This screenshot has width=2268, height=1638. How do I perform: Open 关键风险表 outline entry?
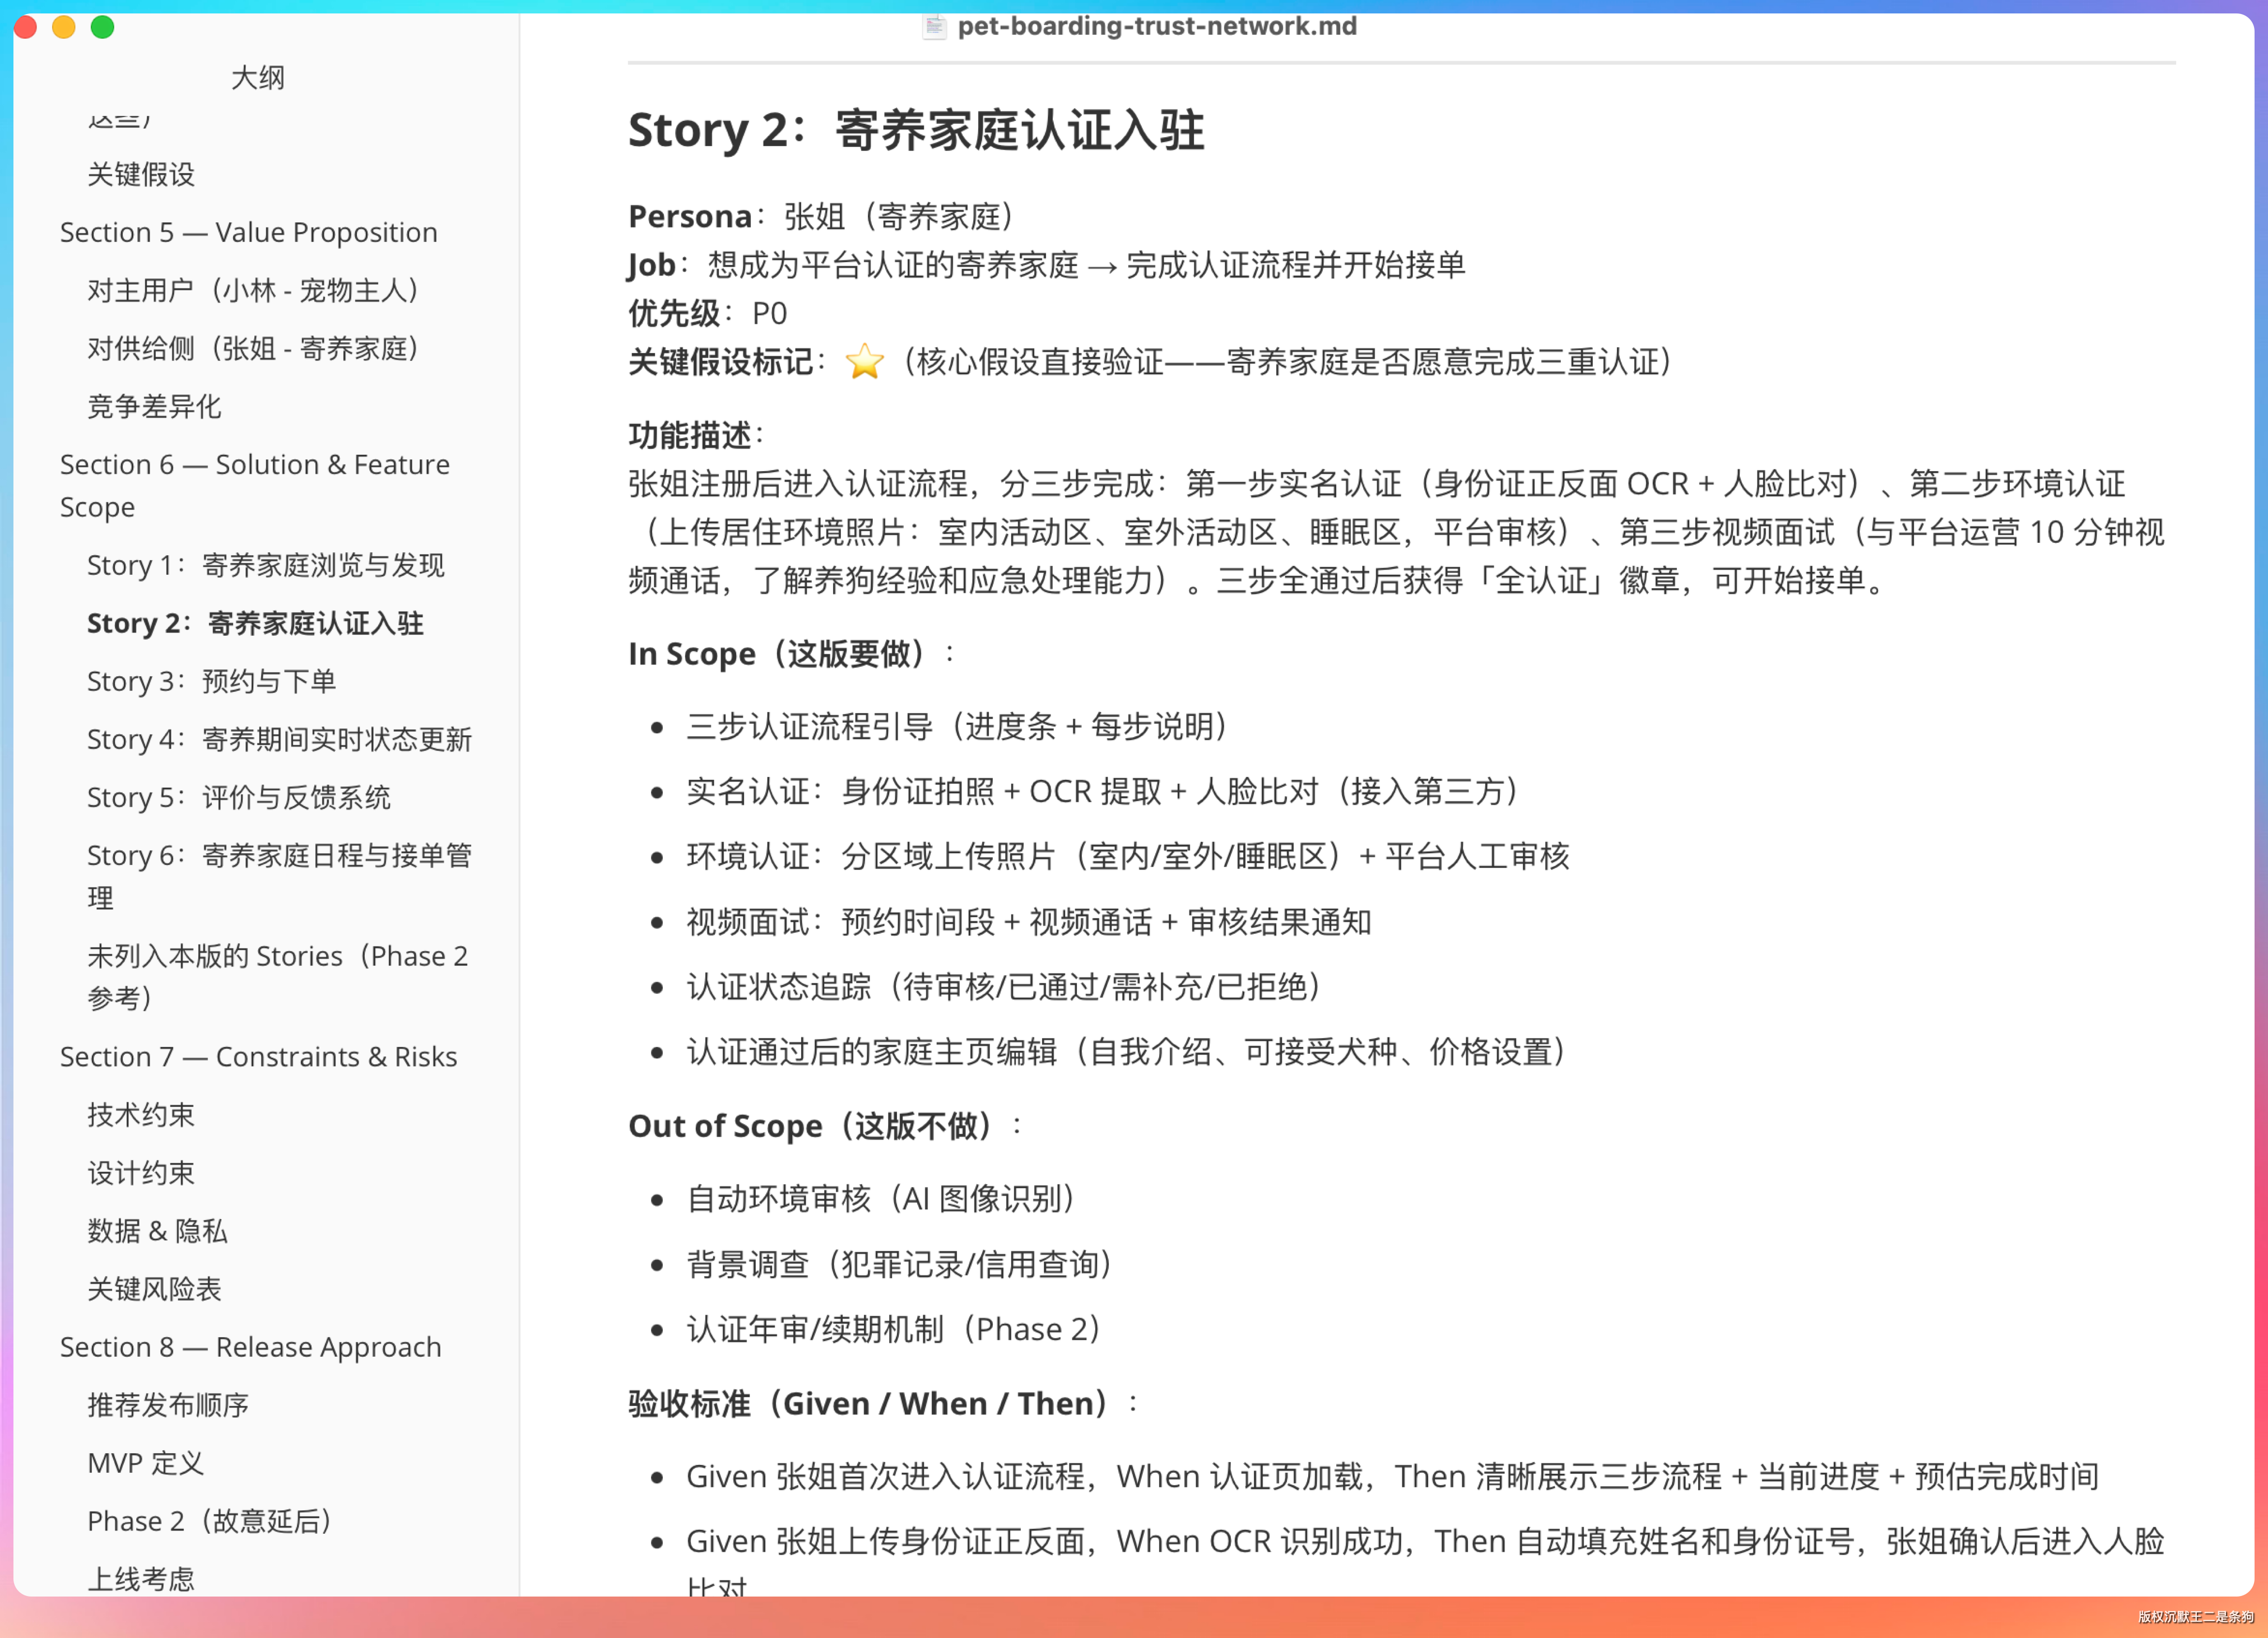154,1288
